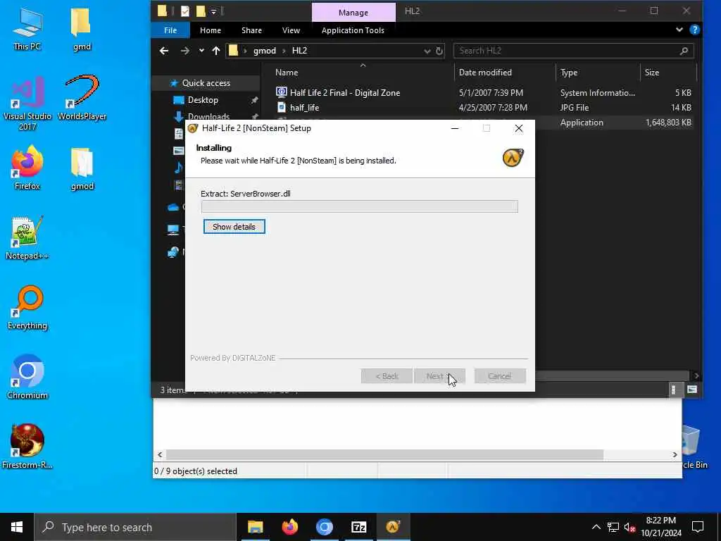Click the muted volume tray icon
The image size is (721, 541).
[630, 527]
